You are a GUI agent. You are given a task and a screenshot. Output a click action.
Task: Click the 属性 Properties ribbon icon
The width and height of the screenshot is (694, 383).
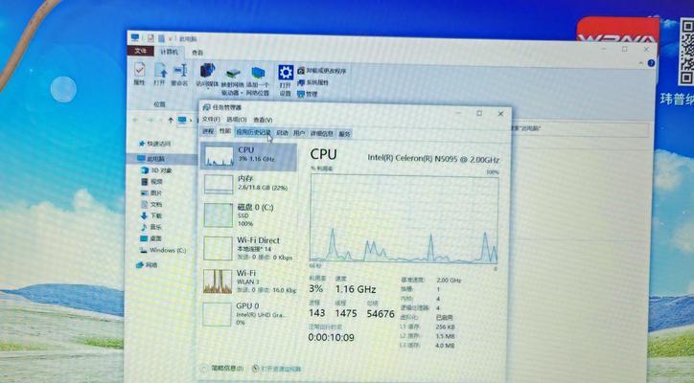coord(139,74)
